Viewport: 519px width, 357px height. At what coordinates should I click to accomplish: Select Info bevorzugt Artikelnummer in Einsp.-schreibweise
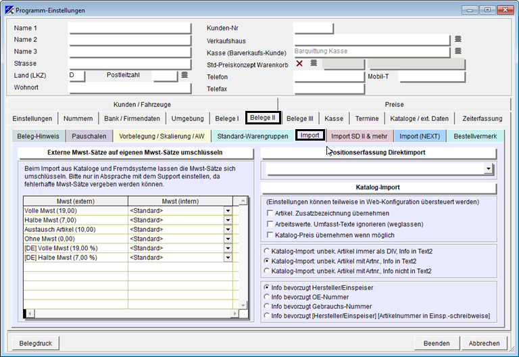pyautogui.click(x=266, y=315)
